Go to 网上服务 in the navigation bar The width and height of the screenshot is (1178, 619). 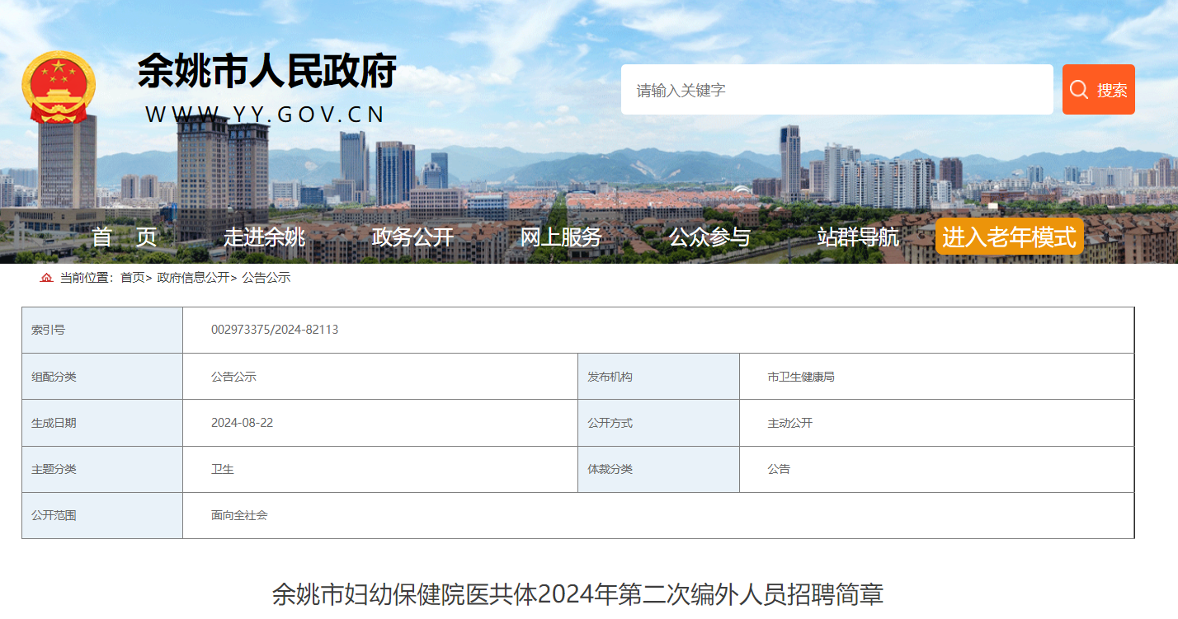(561, 237)
